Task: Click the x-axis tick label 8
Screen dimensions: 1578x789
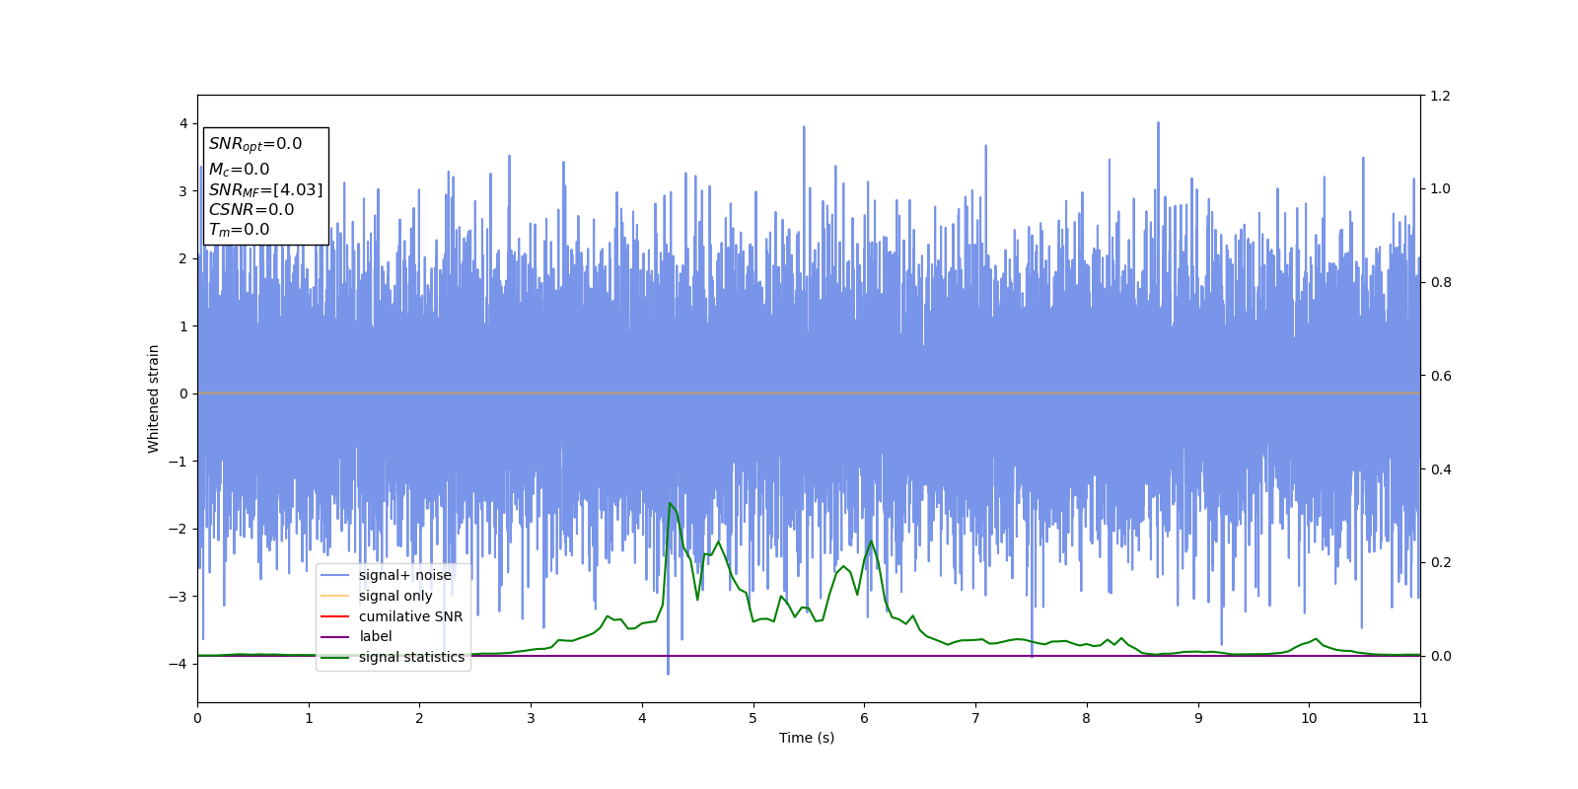Action: point(1087,718)
